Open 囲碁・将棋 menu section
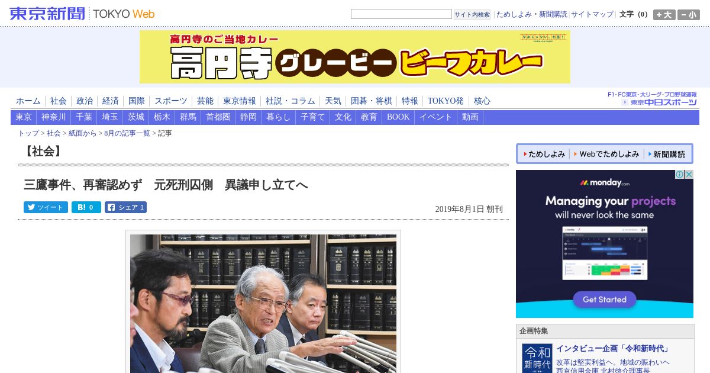This screenshot has height=373, width=710. (372, 101)
